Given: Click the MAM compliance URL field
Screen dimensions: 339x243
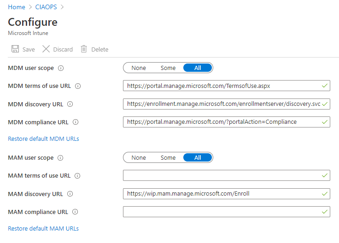Looking at the screenshot, I should (221, 212).
